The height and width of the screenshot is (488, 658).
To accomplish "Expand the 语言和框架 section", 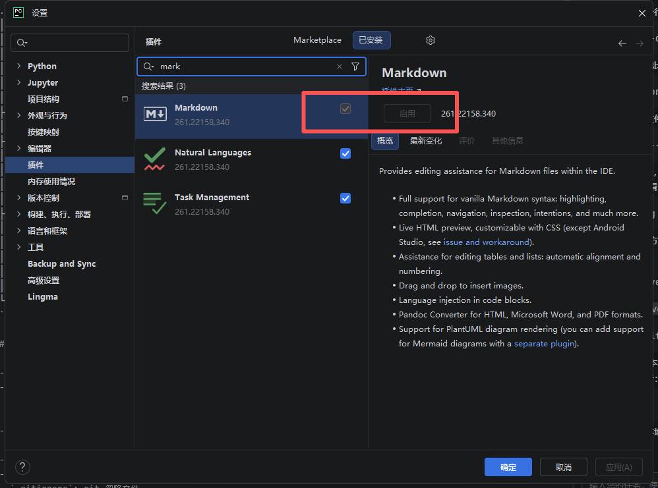I will pyautogui.click(x=19, y=230).
